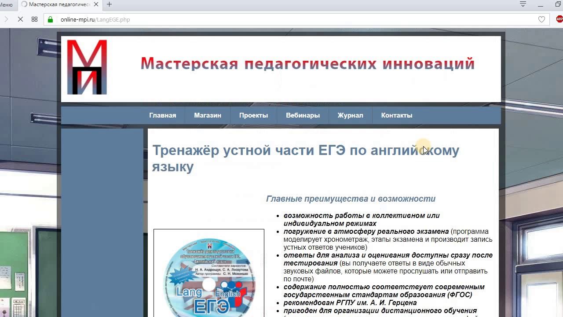Click text погружение в атмосферу реального экзамена
This screenshot has height=317, width=563.
[x=366, y=231]
